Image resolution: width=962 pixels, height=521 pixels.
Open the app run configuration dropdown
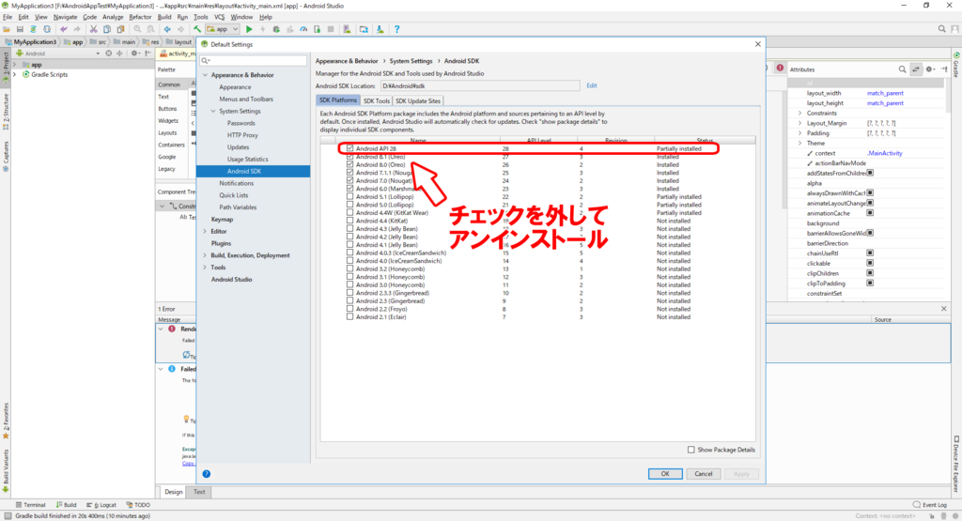point(223,29)
